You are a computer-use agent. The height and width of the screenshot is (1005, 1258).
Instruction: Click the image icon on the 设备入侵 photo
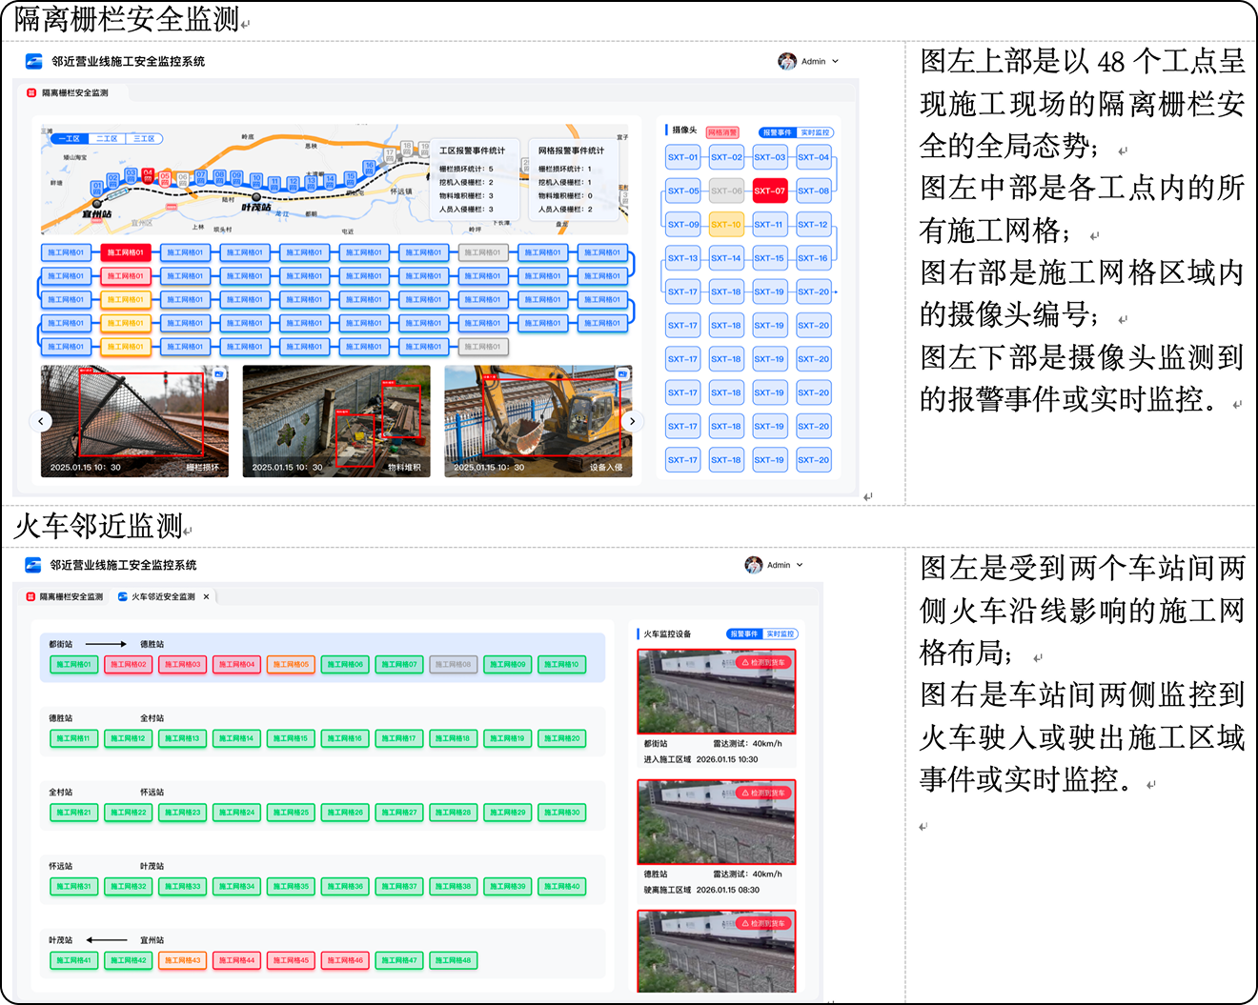(x=623, y=374)
